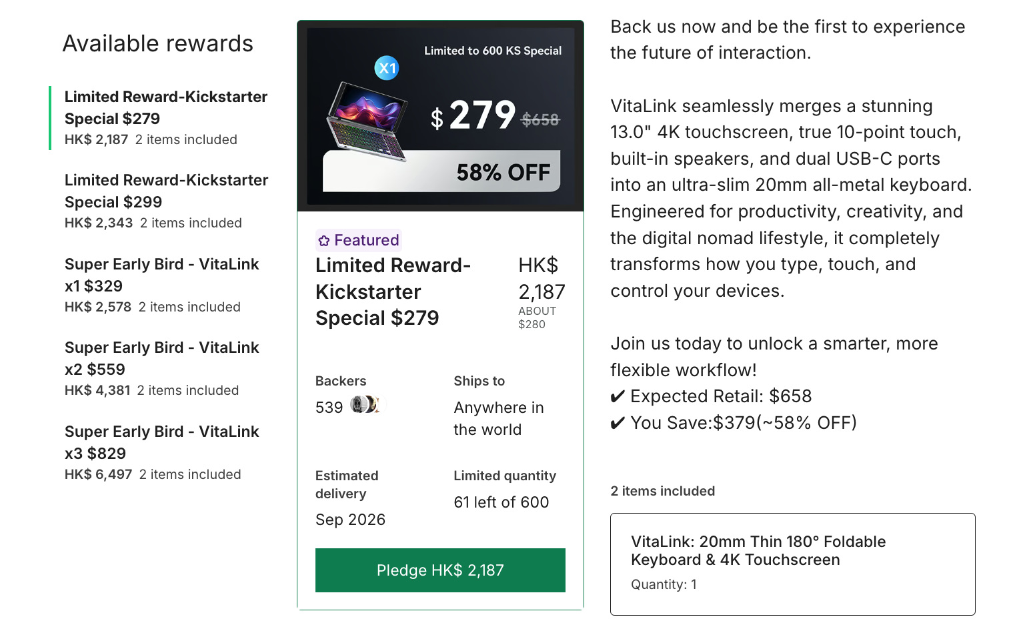Viewport: 1009px width, 627px height.
Task: Click the reward card title Limited Reward-Kickstarter Special $279
Action: (393, 291)
